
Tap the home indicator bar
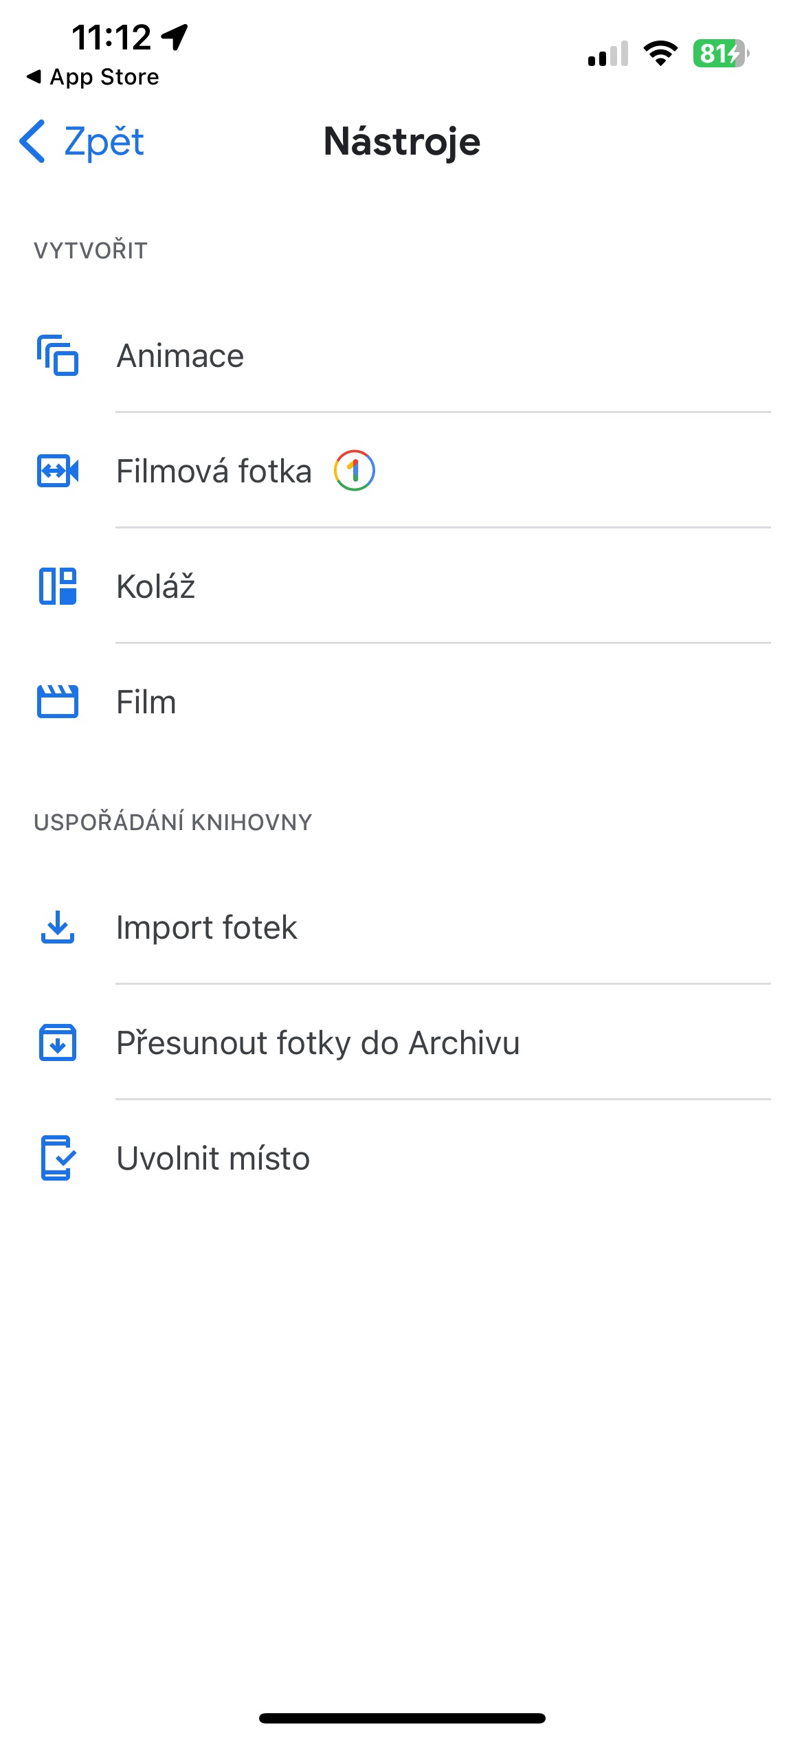402,1718
